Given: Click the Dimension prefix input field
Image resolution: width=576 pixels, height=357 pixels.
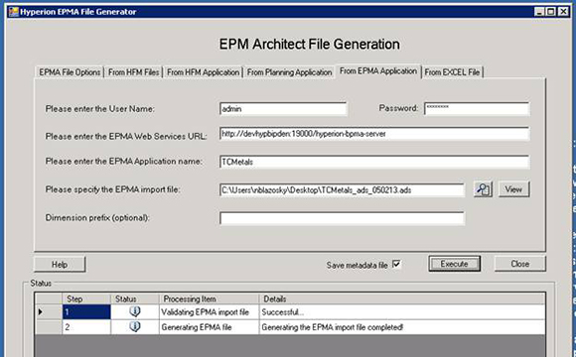Looking at the screenshot, I should pos(342,218).
